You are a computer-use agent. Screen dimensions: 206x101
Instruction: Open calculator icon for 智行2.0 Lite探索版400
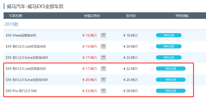click(x=103, y=46)
